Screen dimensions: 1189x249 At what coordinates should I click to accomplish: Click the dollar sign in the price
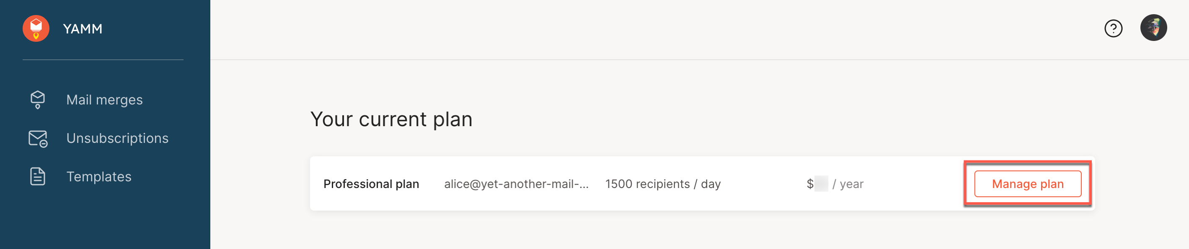(809, 184)
